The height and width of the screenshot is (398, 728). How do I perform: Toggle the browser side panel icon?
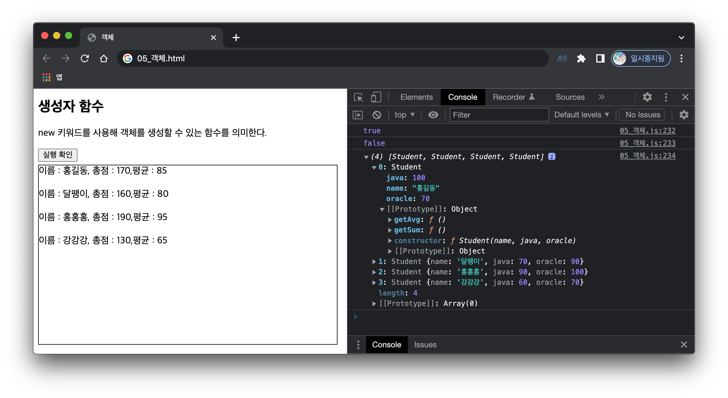coord(600,58)
